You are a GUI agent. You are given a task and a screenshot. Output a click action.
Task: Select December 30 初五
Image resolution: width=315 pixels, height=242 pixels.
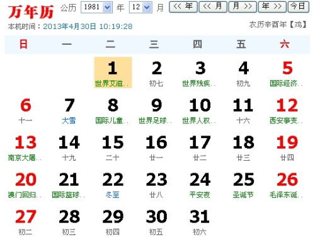coord(156,222)
